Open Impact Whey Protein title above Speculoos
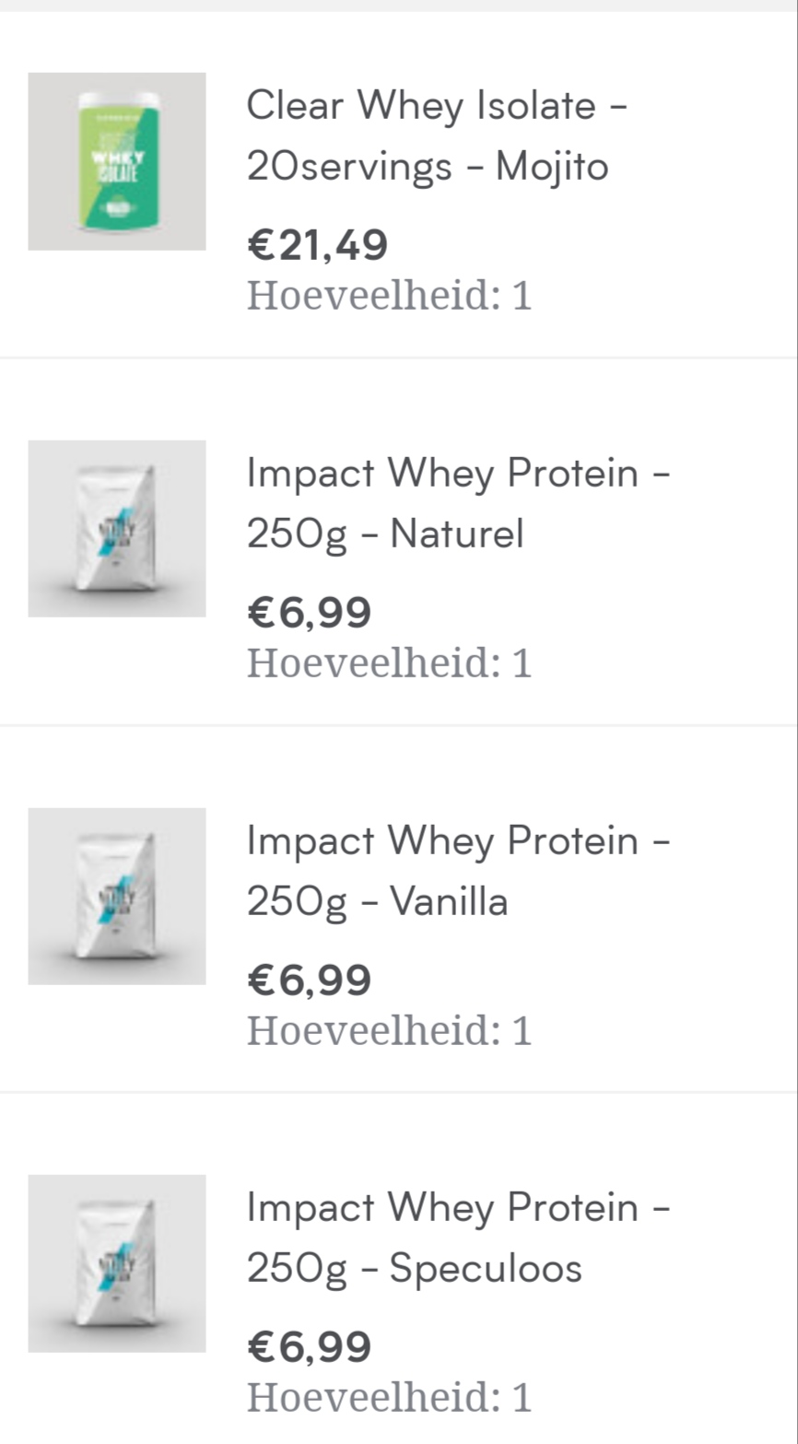The height and width of the screenshot is (1444, 798). [459, 1208]
